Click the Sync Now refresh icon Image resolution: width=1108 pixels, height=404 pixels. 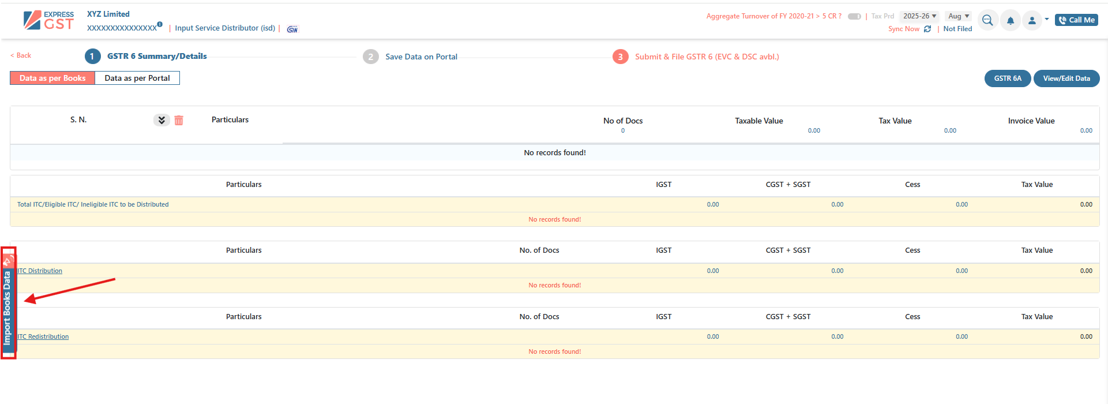click(927, 29)
